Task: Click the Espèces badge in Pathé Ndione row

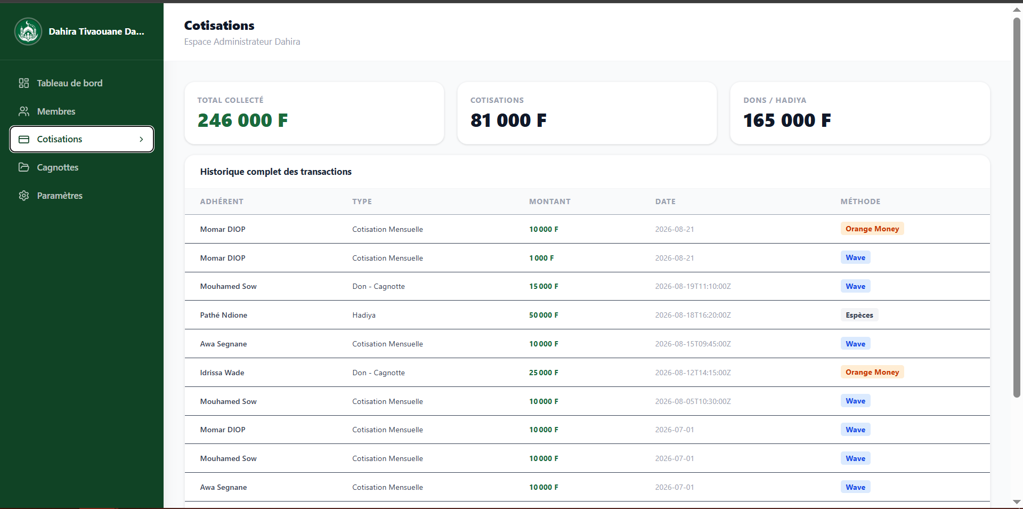Action: 859,315
